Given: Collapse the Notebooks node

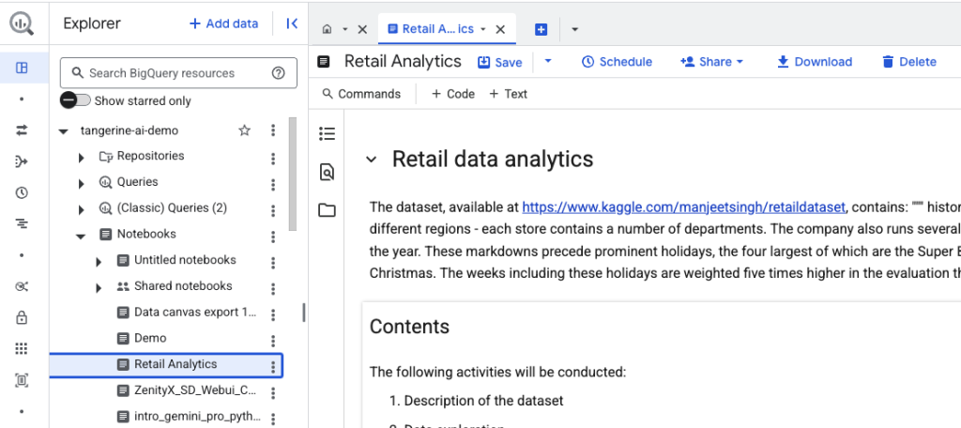Looking at the screenshot, I should 81,236.
